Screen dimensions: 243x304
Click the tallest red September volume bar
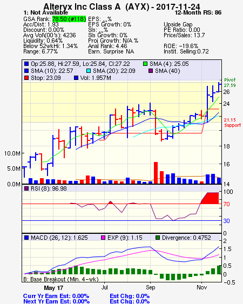(x=156, y=173)
